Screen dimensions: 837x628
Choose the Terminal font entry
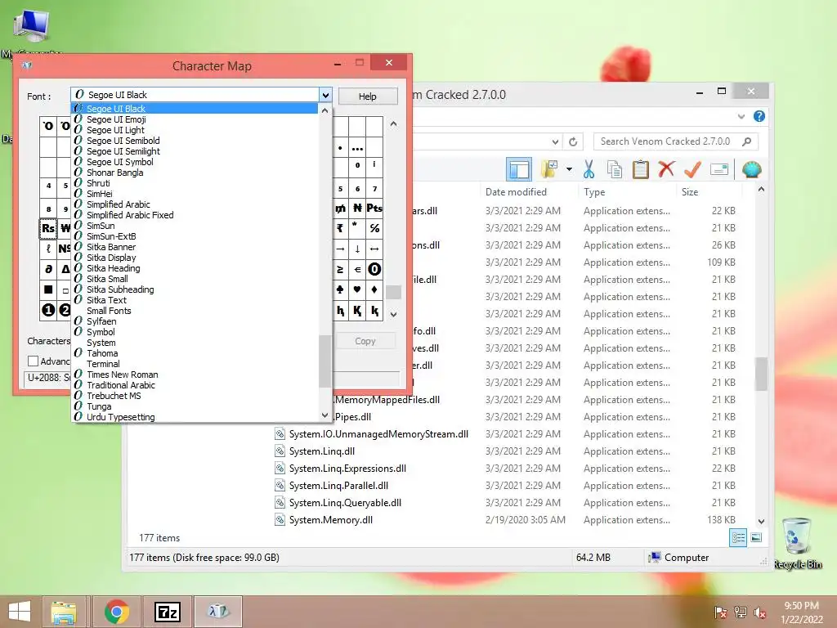click(103, 364)
